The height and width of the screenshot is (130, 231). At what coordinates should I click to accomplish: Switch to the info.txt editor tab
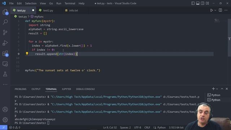click(x=73, y=10)
